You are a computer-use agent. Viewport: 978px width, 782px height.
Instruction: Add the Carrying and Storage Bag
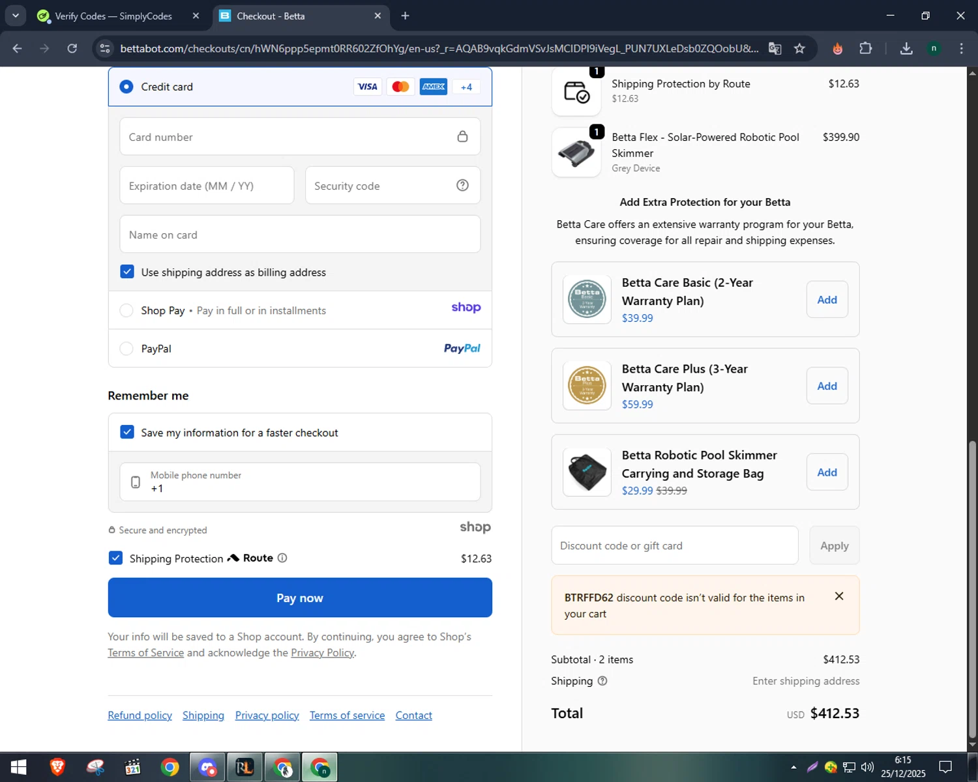[827, 472]
